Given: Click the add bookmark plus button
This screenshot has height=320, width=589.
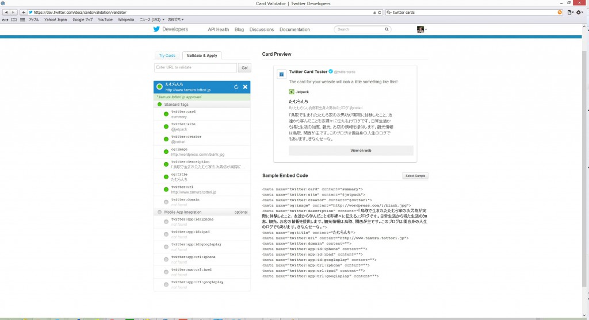Looking at the screenshot, I should 22,12.
